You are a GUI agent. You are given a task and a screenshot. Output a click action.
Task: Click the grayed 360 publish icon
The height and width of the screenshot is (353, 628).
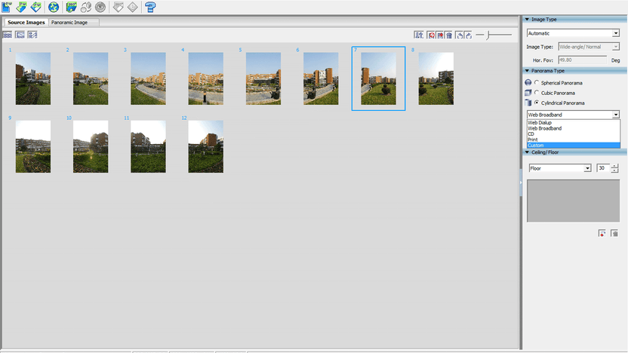[x=119, y=7]
